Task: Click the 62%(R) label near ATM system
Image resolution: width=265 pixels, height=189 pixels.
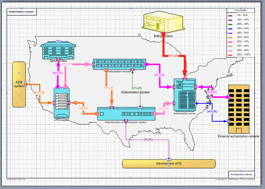Action: pos(40,93)
